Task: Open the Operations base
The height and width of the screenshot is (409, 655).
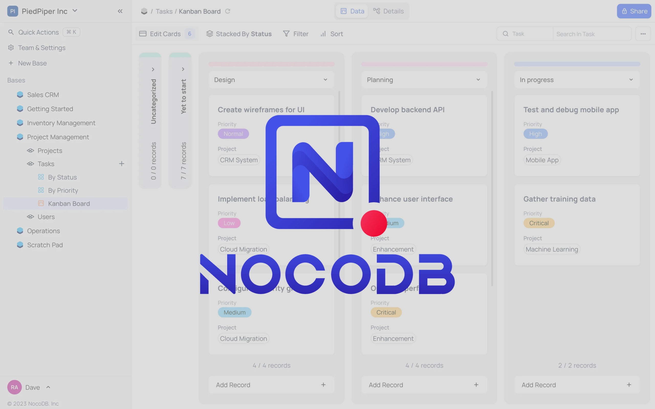Action: click(43, 231)
